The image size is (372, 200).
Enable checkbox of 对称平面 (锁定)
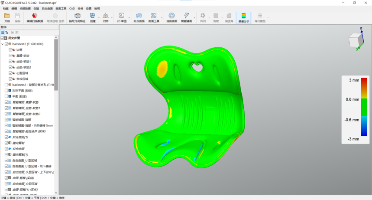[x=6, y=91]
